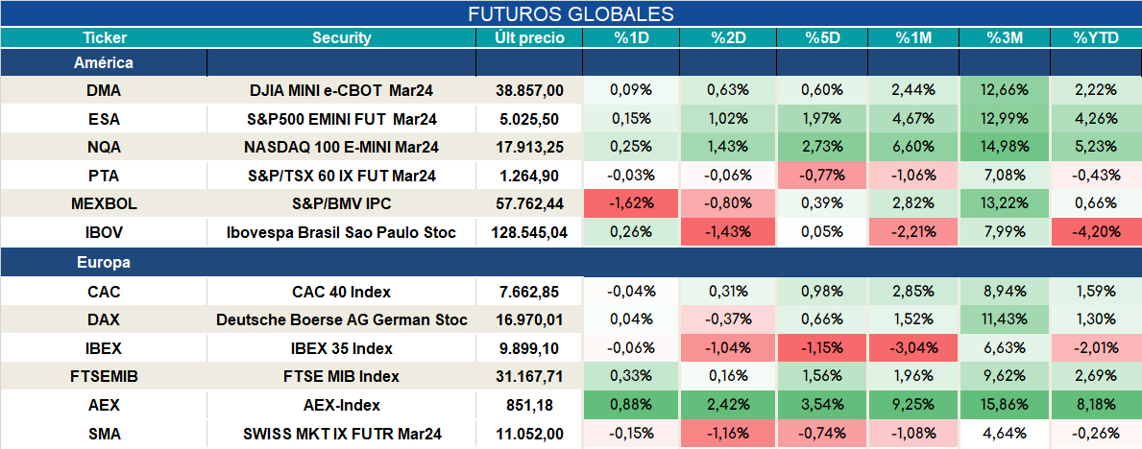This screenshot has width=1142, height=449.
Task: Select the Security column header
Action: [342, 38]
